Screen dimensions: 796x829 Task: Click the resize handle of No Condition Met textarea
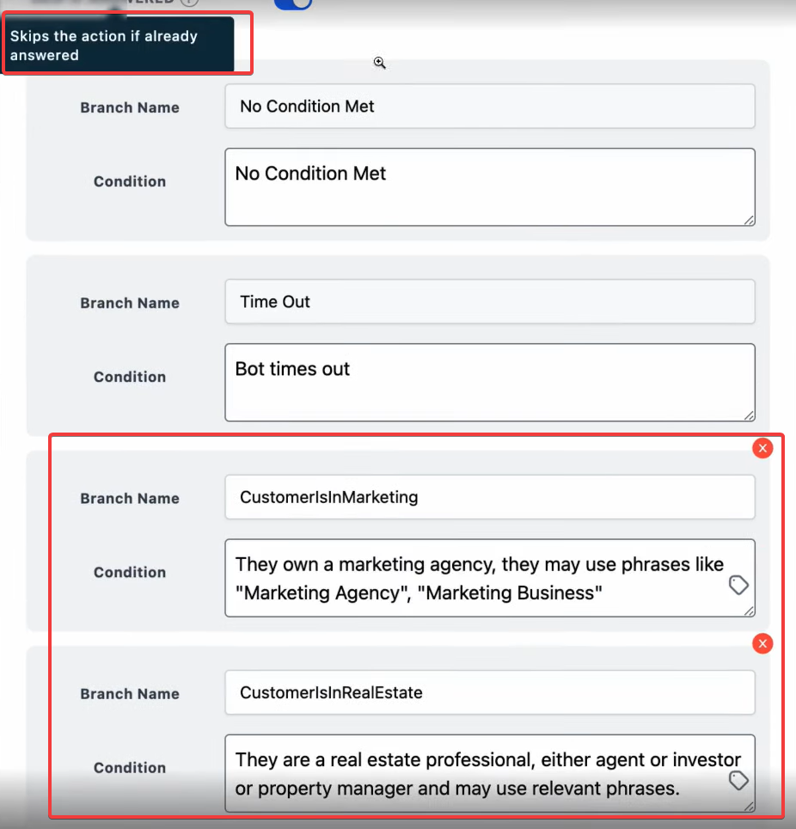(750, 220)
